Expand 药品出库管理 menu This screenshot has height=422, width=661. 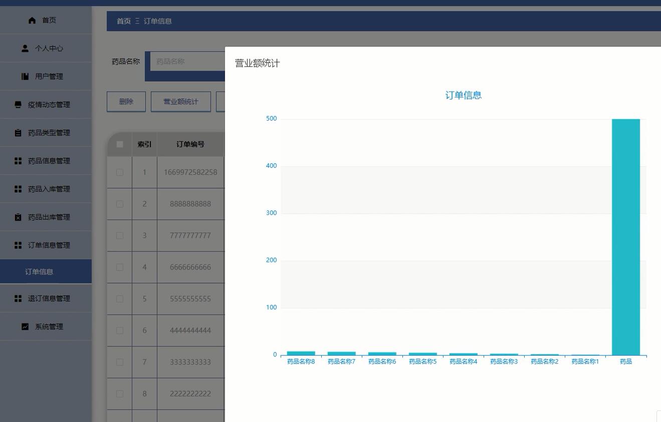click(x=46, y=217)
